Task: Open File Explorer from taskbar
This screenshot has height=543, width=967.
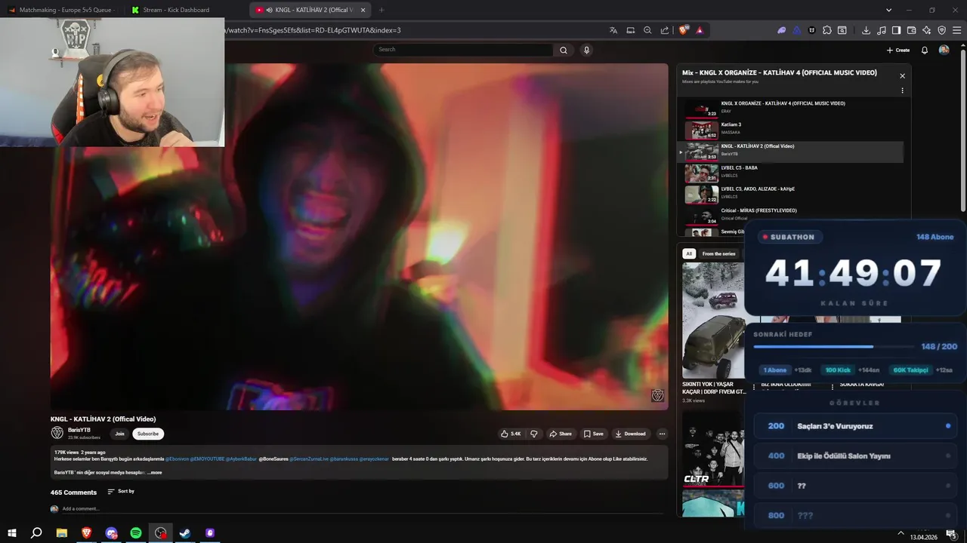Action: point(62,533)
